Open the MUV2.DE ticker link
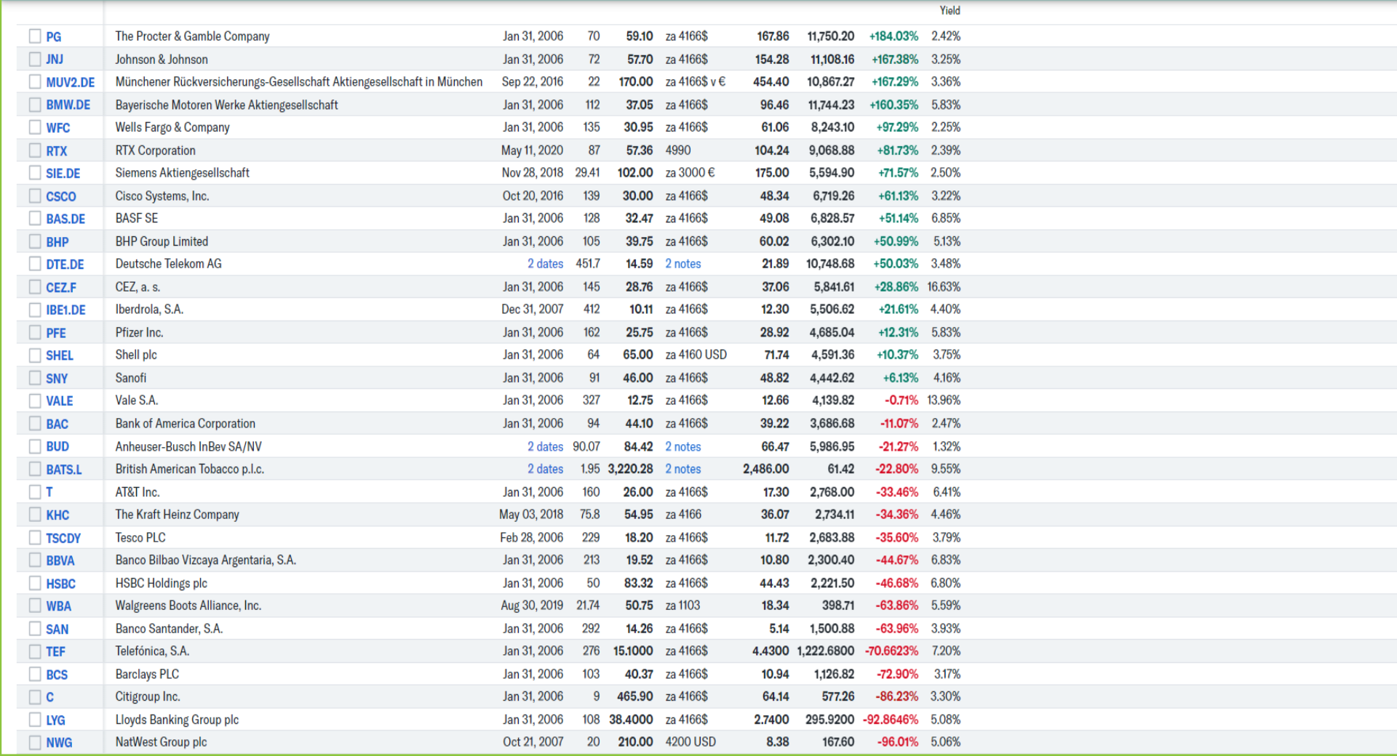This screenshot has height=756, width=1397. click(x=71, y=82)
